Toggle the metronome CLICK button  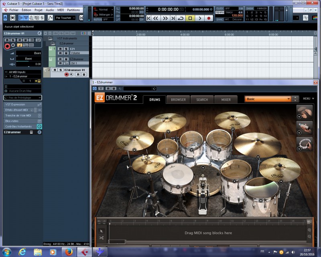click(x=220, y=8)
